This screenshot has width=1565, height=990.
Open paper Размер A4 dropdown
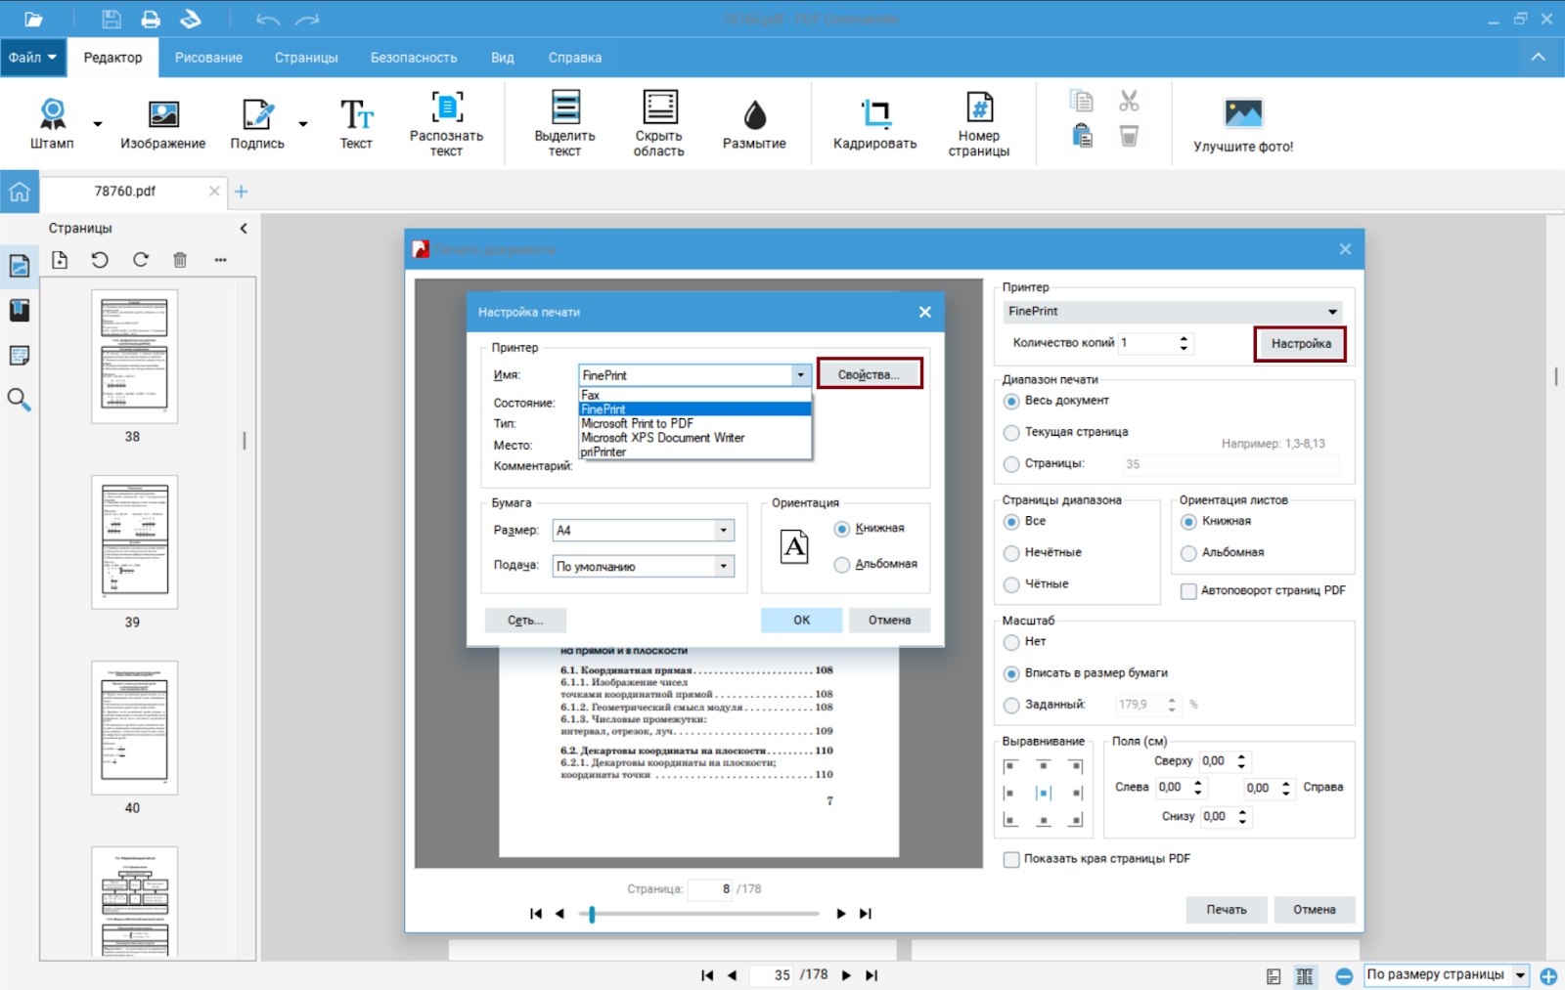click(x=724, y=531)
